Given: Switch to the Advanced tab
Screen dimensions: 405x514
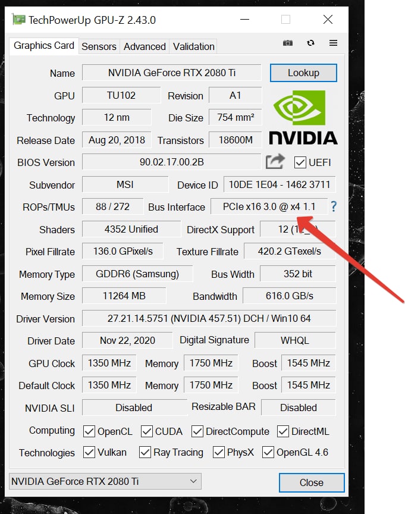Looking at the screenshot, I should [x=145, y=46].
